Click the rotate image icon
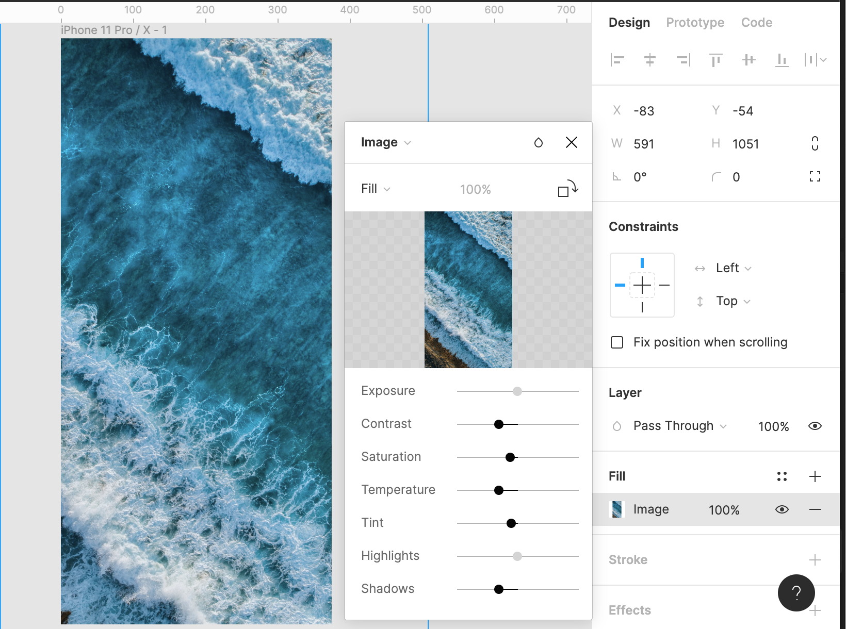Screen dimensions: 846x629 (x=568, y=189)
